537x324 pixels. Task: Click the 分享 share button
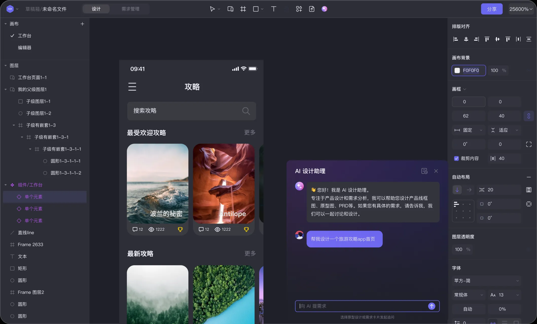(x=491, y=9)
